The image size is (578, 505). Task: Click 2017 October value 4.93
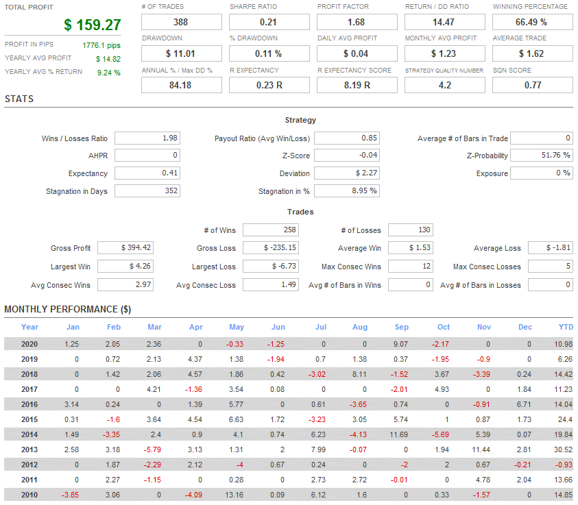tap(442, 389)
